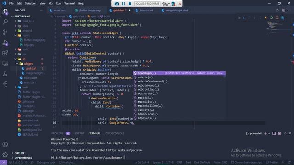The width and height of the screenshot is (294, 165).
Task: Maximize the panel with up chevron
Action: pyautogui.click(x=285, y=133)
